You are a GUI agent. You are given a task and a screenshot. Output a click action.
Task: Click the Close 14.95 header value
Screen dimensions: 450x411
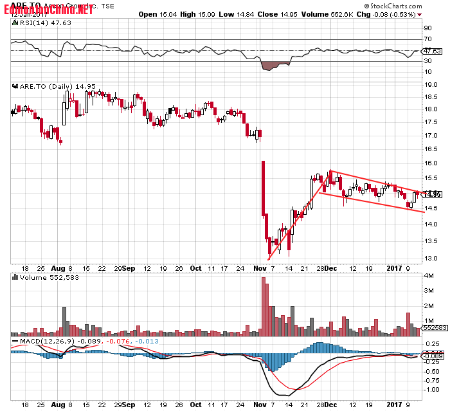tap(277, 14)
